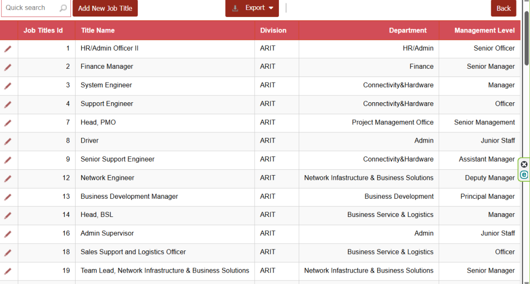Click the Management Level column header
This screenshot has height=284, width=530.
pos(484,30)
